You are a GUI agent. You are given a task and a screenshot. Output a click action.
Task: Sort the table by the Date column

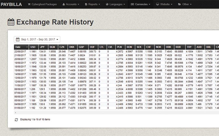(x=21, y=47)
